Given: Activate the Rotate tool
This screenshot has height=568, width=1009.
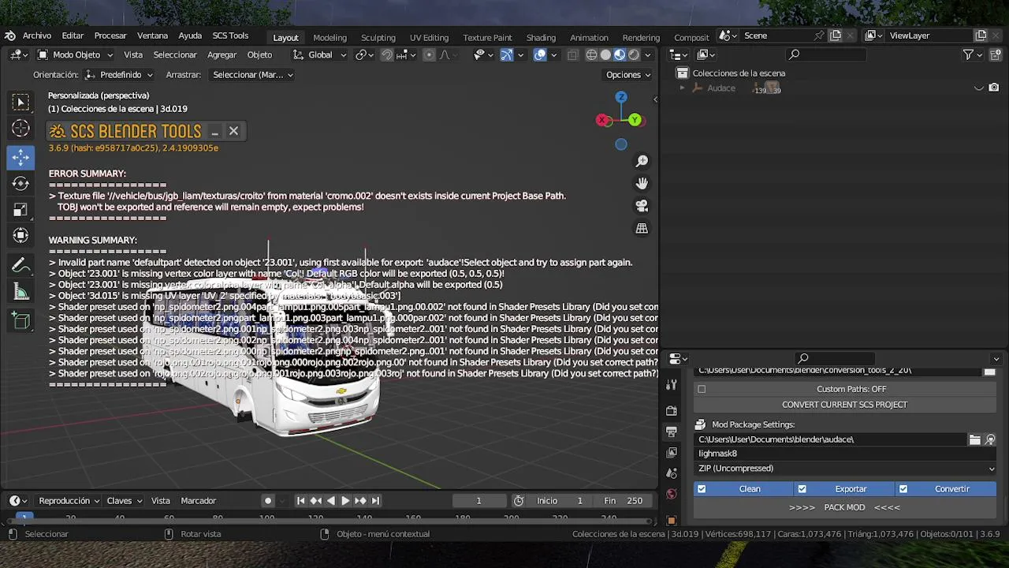Looking at the screenshot, I should pyautogui.click(x=20, y=183).
